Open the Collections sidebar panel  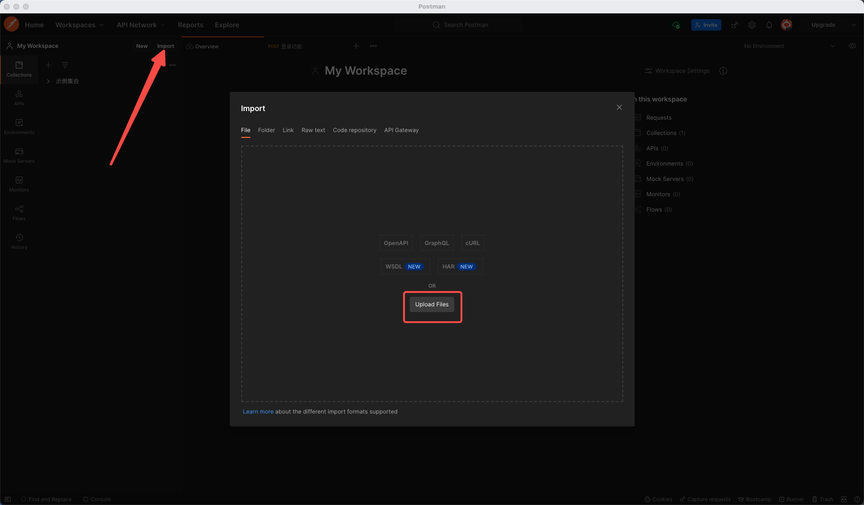click(x=19, y=69)
